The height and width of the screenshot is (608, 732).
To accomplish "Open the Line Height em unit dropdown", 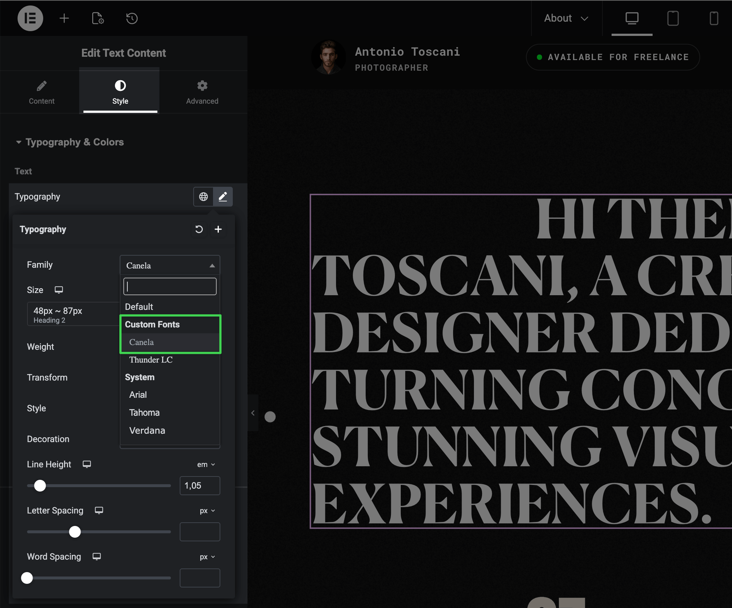I will point(206,464).
